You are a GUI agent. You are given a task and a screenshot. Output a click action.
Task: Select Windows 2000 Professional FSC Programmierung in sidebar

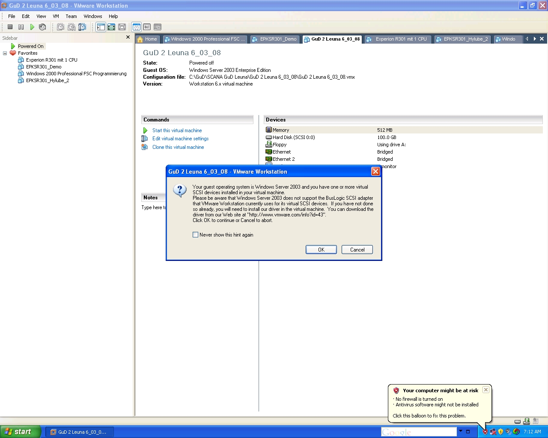(76, 74)
